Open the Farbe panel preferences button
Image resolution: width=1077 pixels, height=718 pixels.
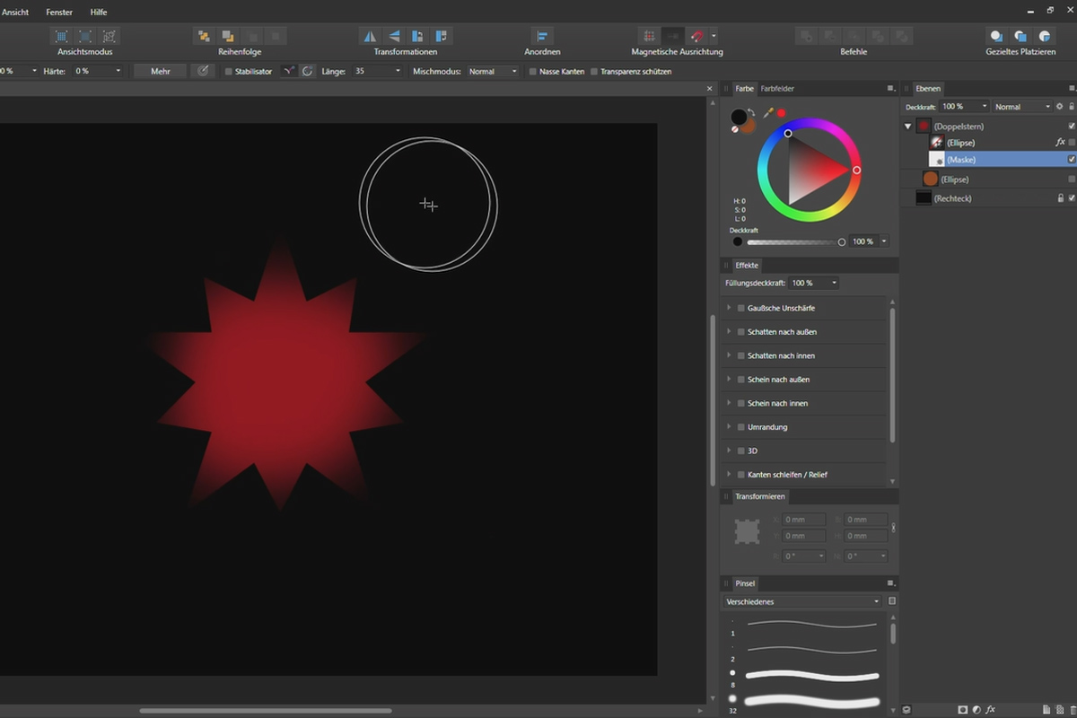tap(888, 88)
